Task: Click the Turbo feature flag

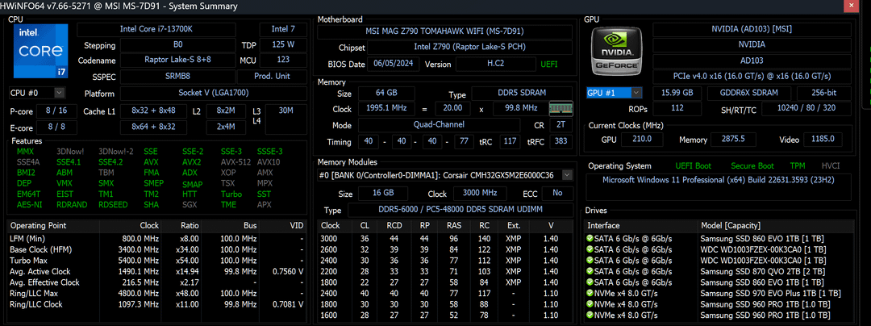Action: (231, 194)
